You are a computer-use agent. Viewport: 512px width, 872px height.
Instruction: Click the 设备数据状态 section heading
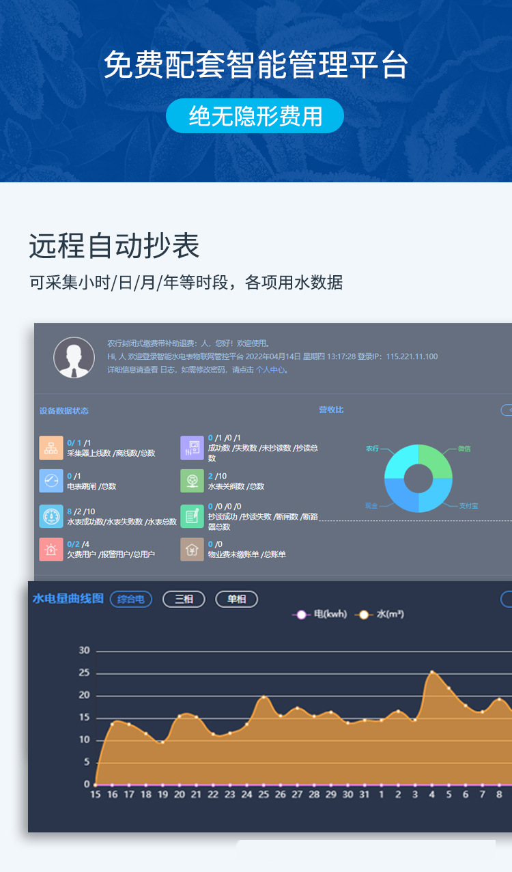point(64,411)
